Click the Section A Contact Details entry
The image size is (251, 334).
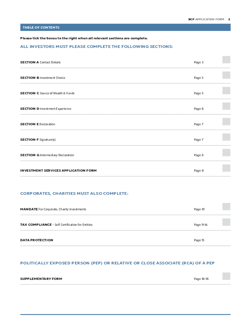(x=40, y=62)
